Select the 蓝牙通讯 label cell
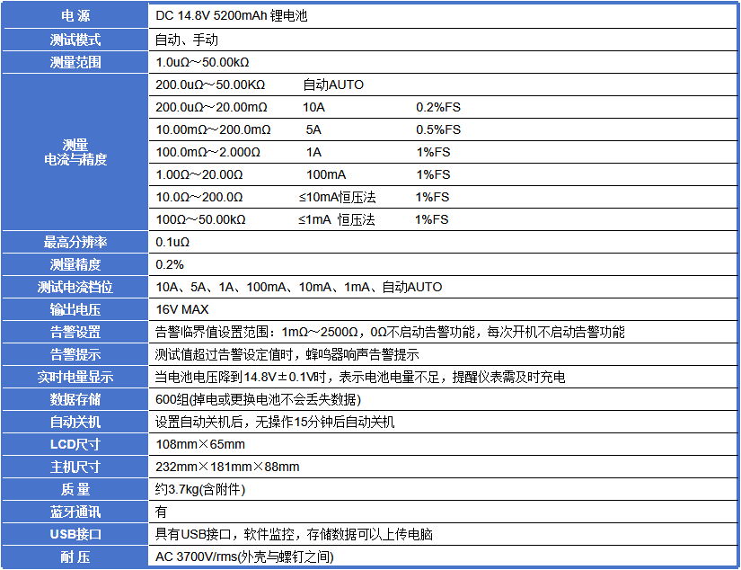Screen dimensions: 741x570 click(75, 512)
